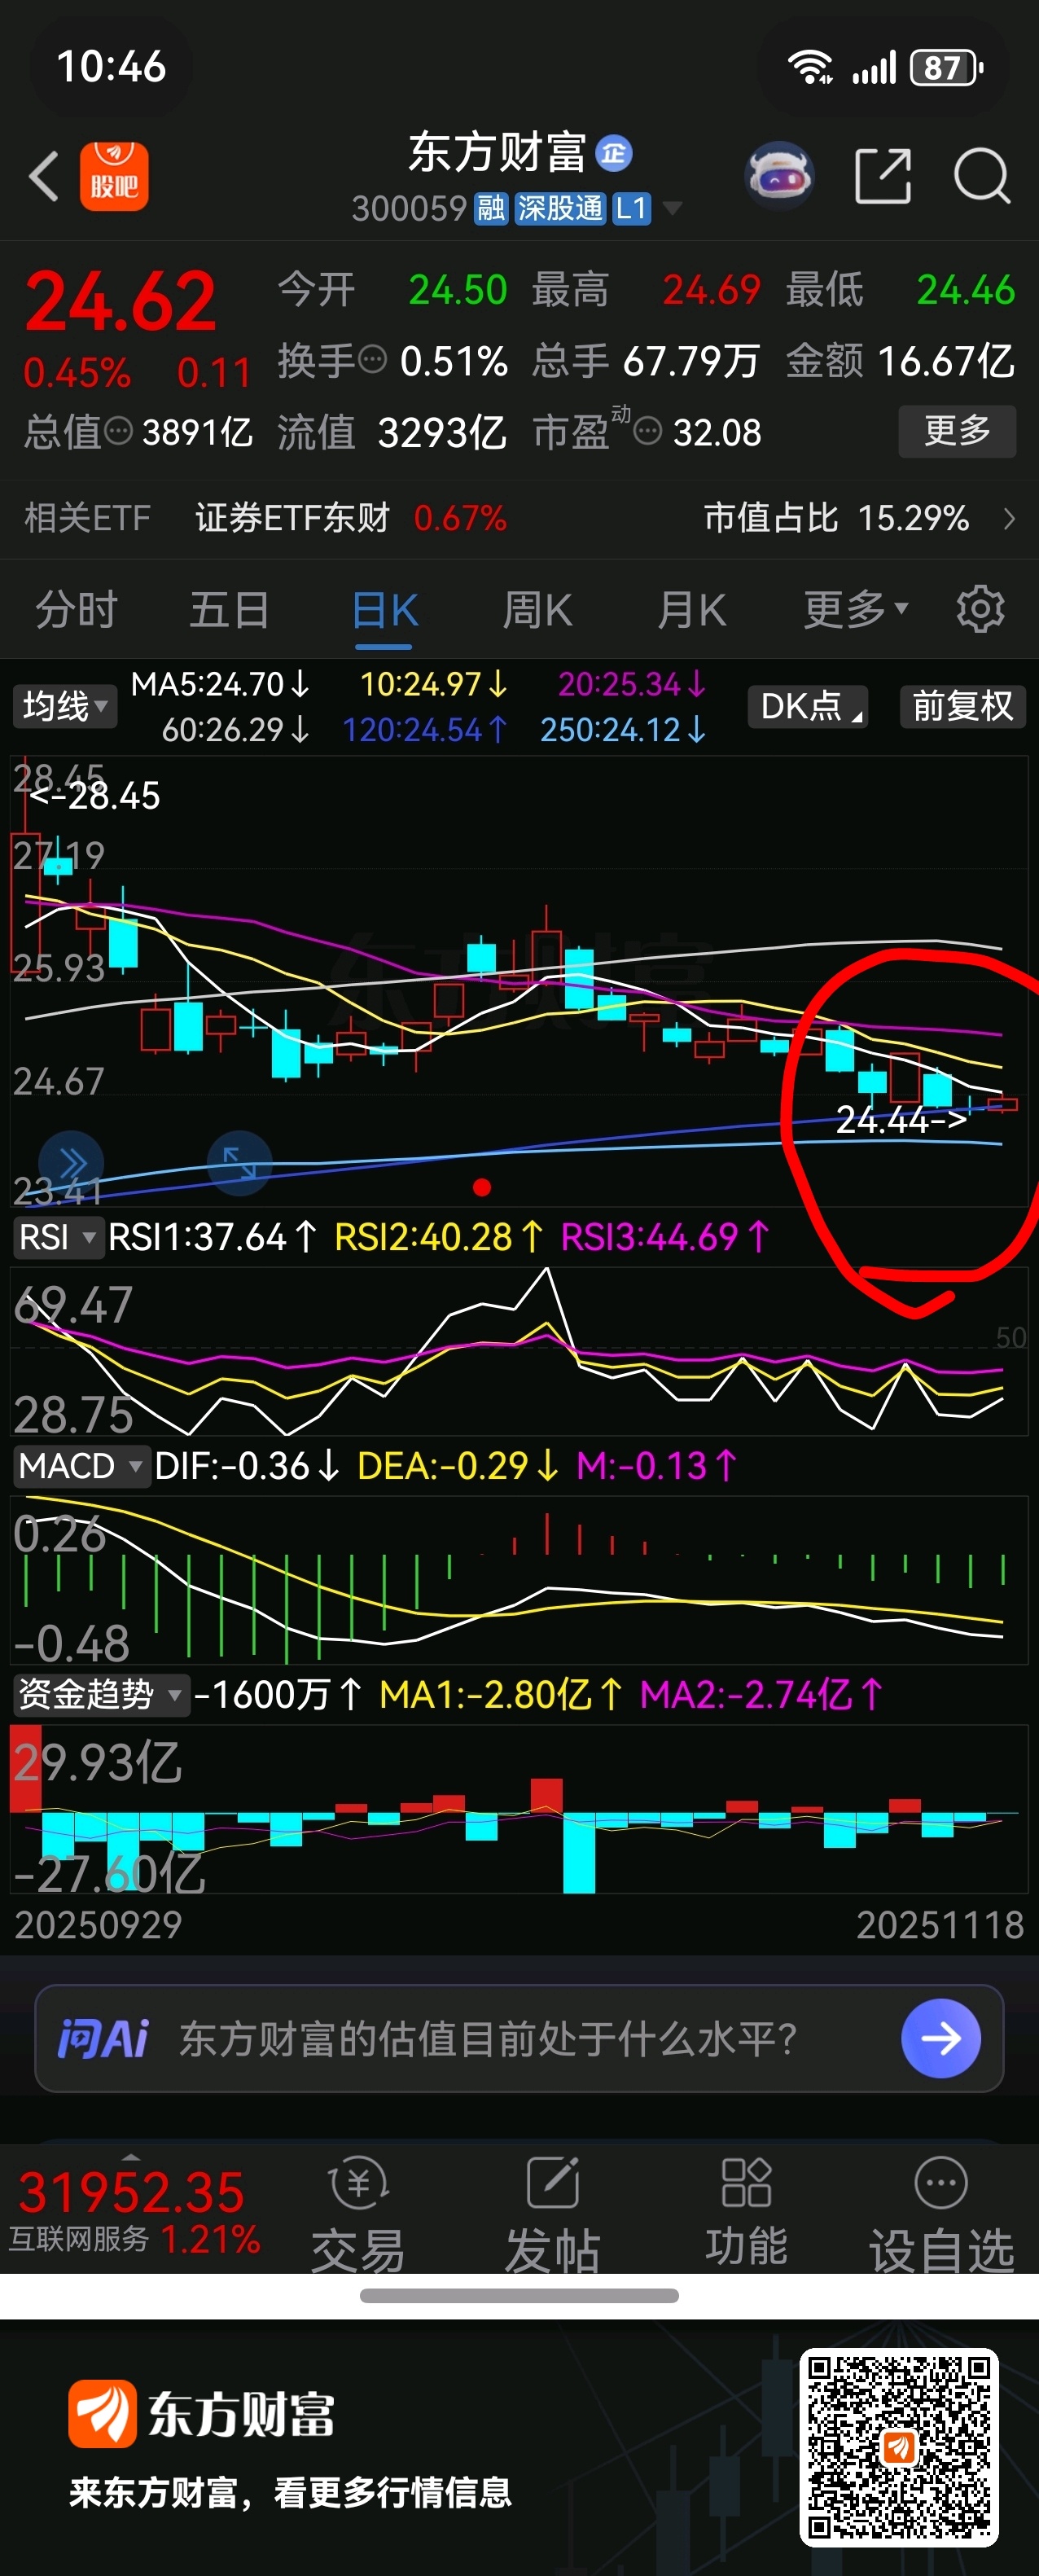
Task: Switch to the 周K tab
Action: [538, 609]
